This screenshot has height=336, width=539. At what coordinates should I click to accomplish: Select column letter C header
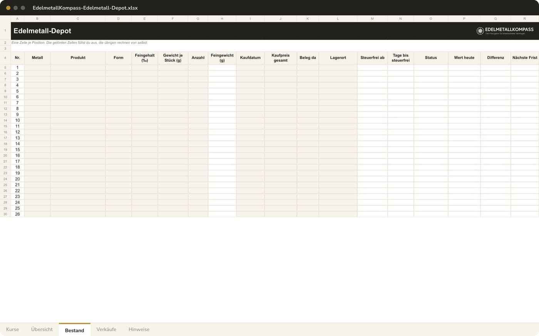point(78,18)
